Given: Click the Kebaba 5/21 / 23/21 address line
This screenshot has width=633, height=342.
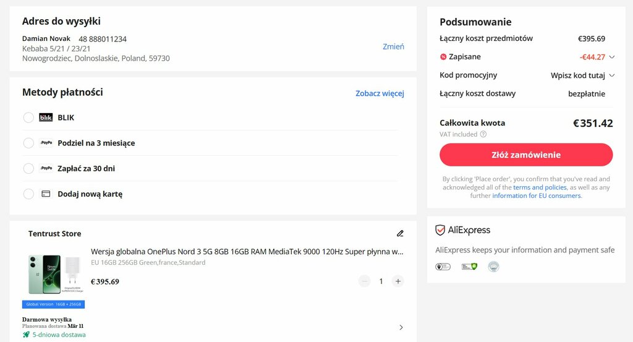Looking at the screenshot, I should coord(56,49).
